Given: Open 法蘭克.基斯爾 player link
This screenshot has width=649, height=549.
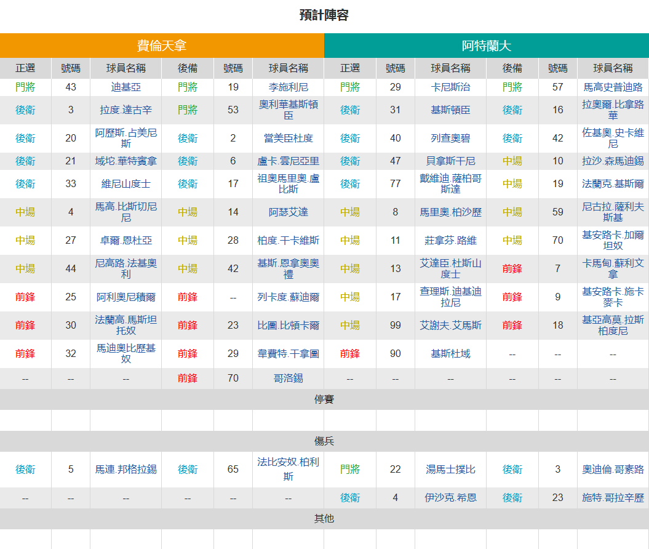Looking at the screenshot, I should (x=613, y=184).
